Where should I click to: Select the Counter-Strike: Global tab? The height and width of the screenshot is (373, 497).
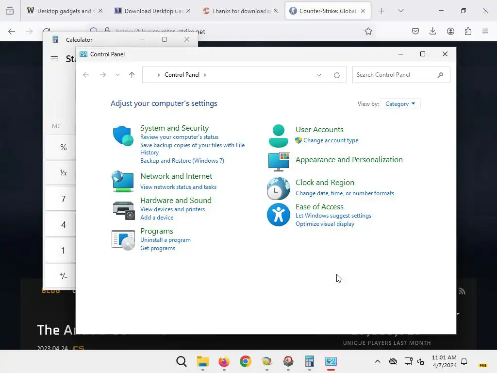pos(328,11)
